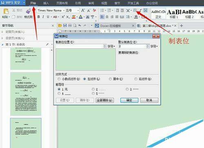Decrease font size with A-
The height and width of the screenshot is (148, 204).
click(89, 11)
